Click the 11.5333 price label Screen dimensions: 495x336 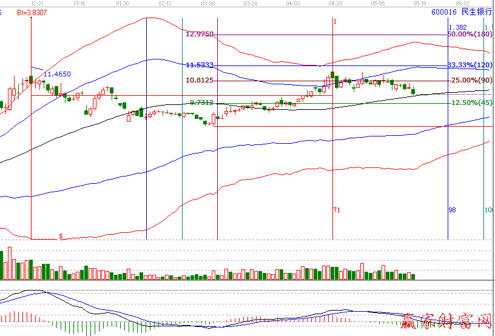pos(200,65)
